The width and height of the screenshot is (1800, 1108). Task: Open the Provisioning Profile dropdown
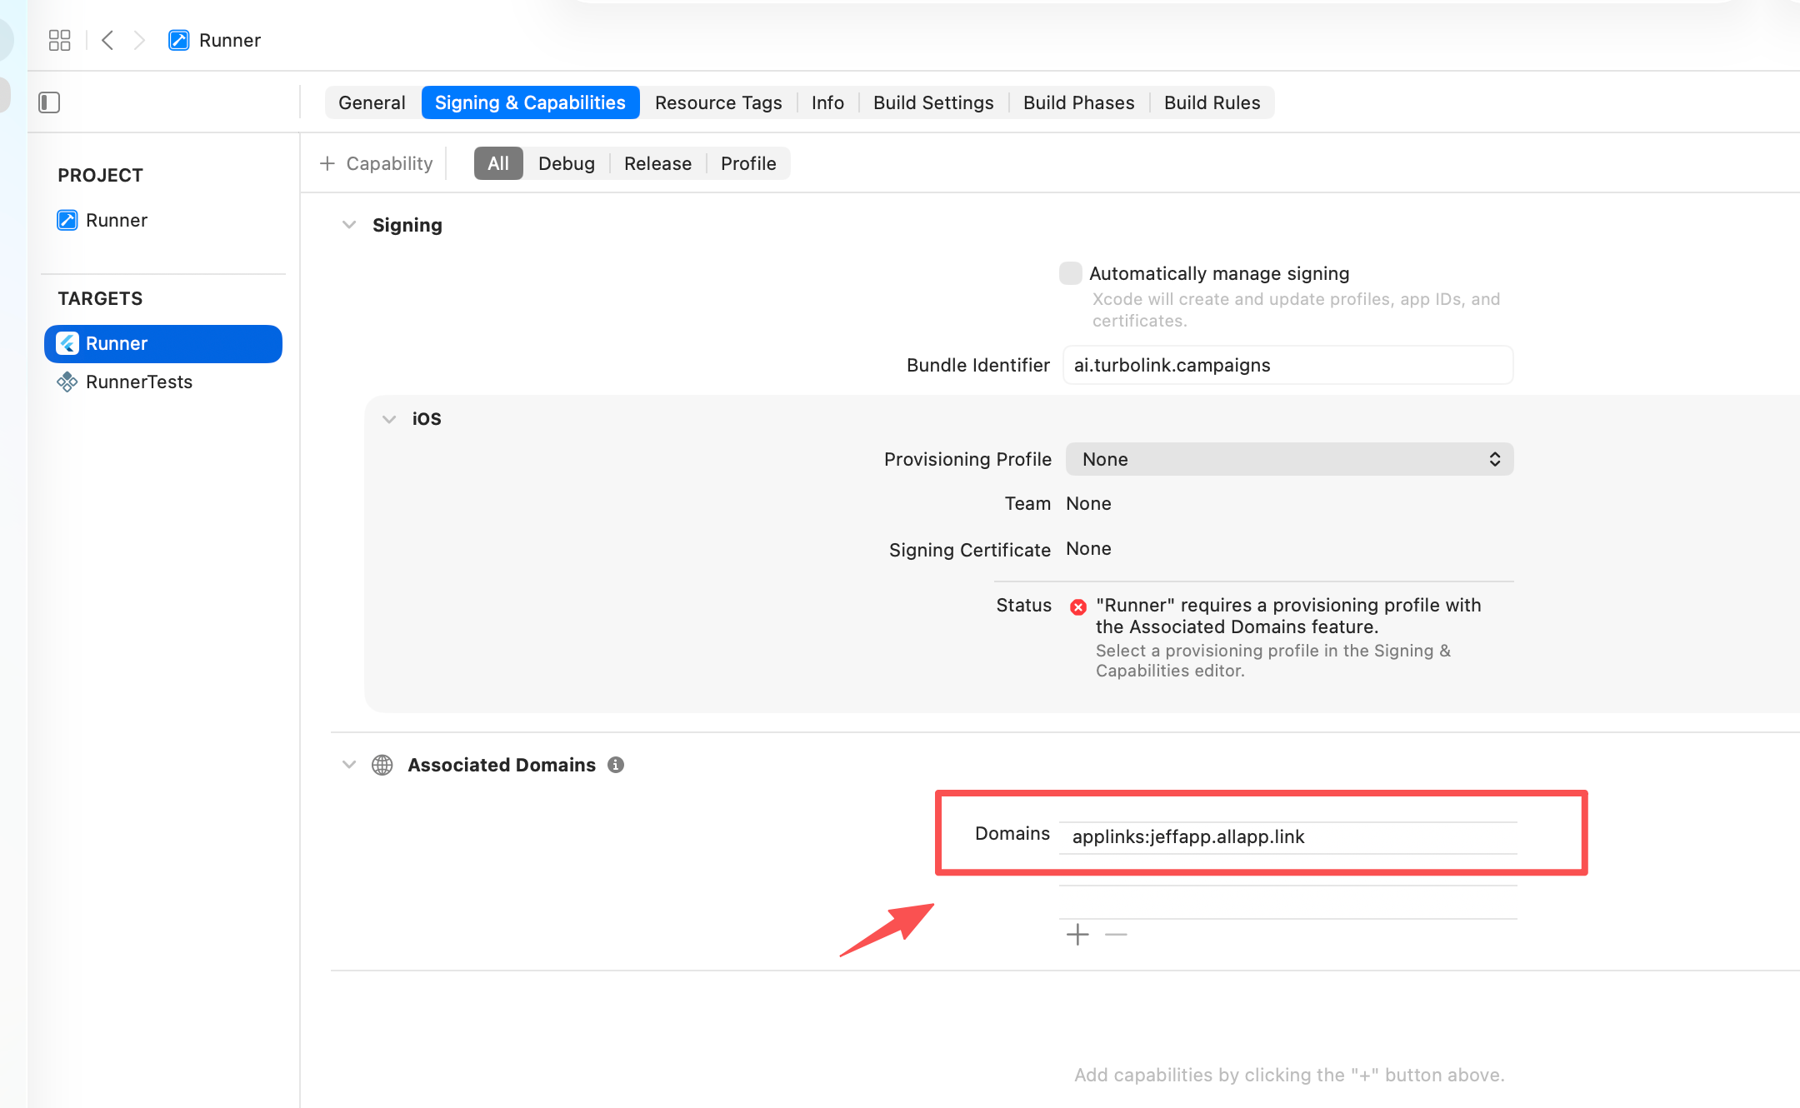tap(1289, 459)
